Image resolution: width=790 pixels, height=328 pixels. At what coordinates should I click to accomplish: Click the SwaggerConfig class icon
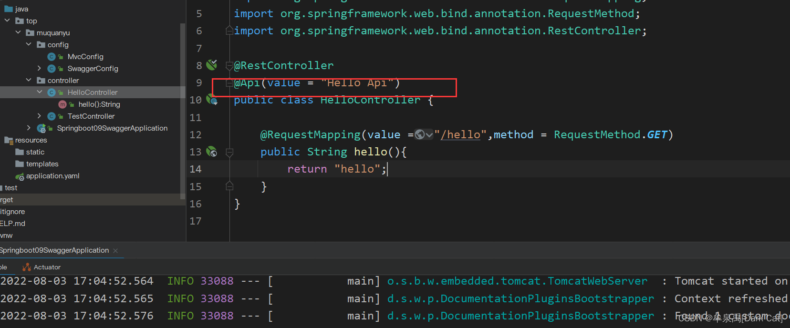tap(52, 69)
